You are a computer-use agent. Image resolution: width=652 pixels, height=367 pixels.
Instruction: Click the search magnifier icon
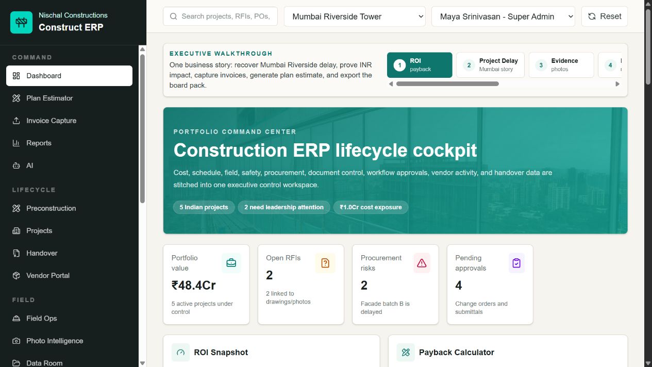coord(174,16)
